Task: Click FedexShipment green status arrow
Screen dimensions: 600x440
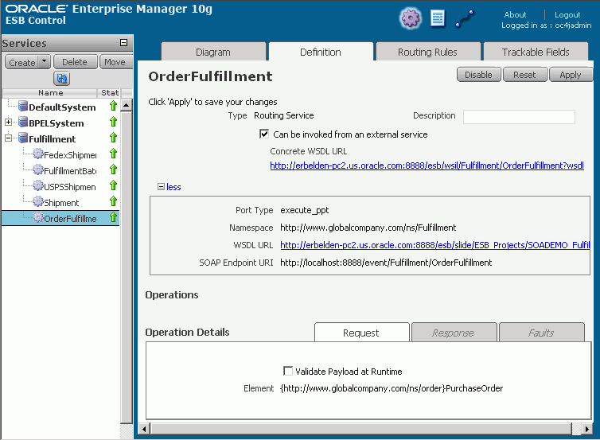Action: pos(113,154)
